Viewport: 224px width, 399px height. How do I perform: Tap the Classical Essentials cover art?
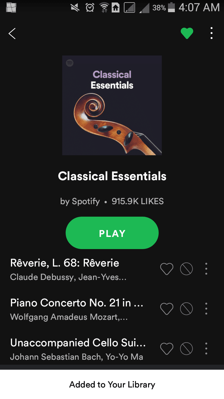pyautogui.click(x=112, y=105)
